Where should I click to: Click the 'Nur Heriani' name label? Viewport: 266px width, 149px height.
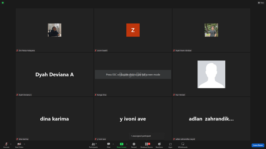point(179,95)
